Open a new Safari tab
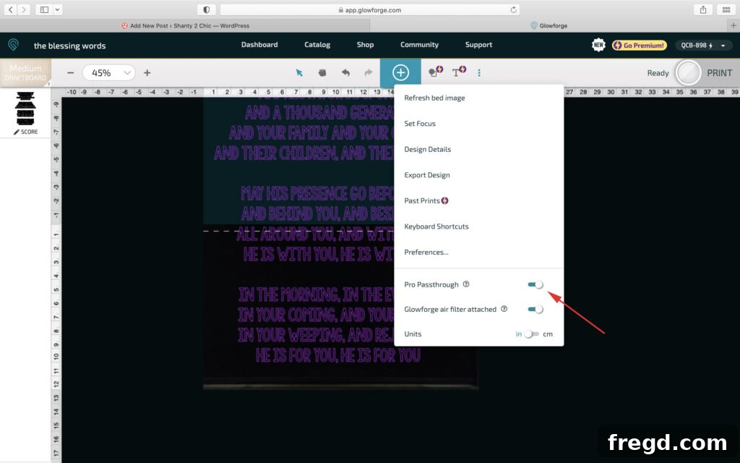This screenshot has width=740, height=463. pyautogui.click(x=733, y=25)
